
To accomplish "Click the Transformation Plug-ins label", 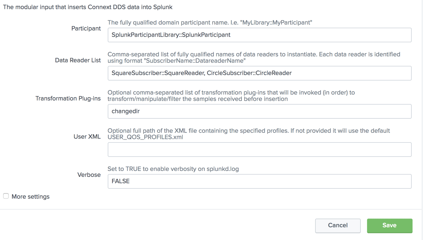I will tap(68, 99).
